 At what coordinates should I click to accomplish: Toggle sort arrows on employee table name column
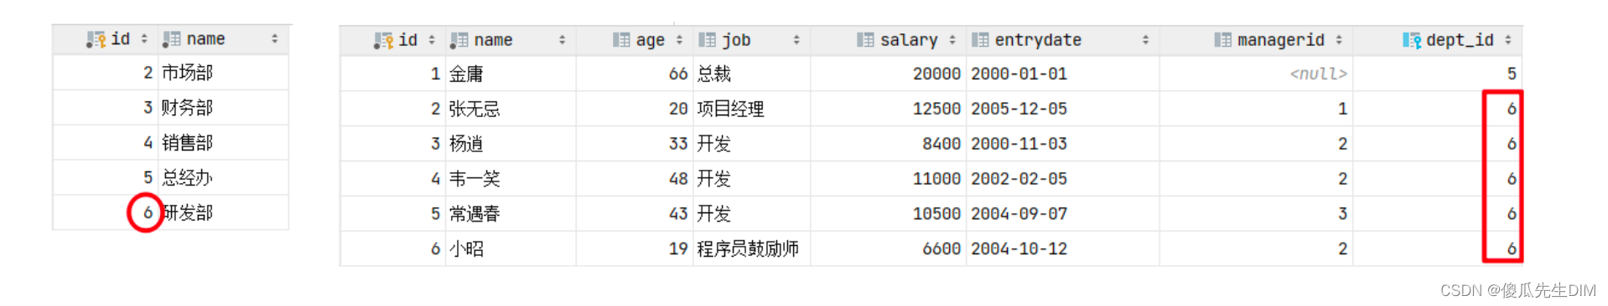(x=562, y=40)
